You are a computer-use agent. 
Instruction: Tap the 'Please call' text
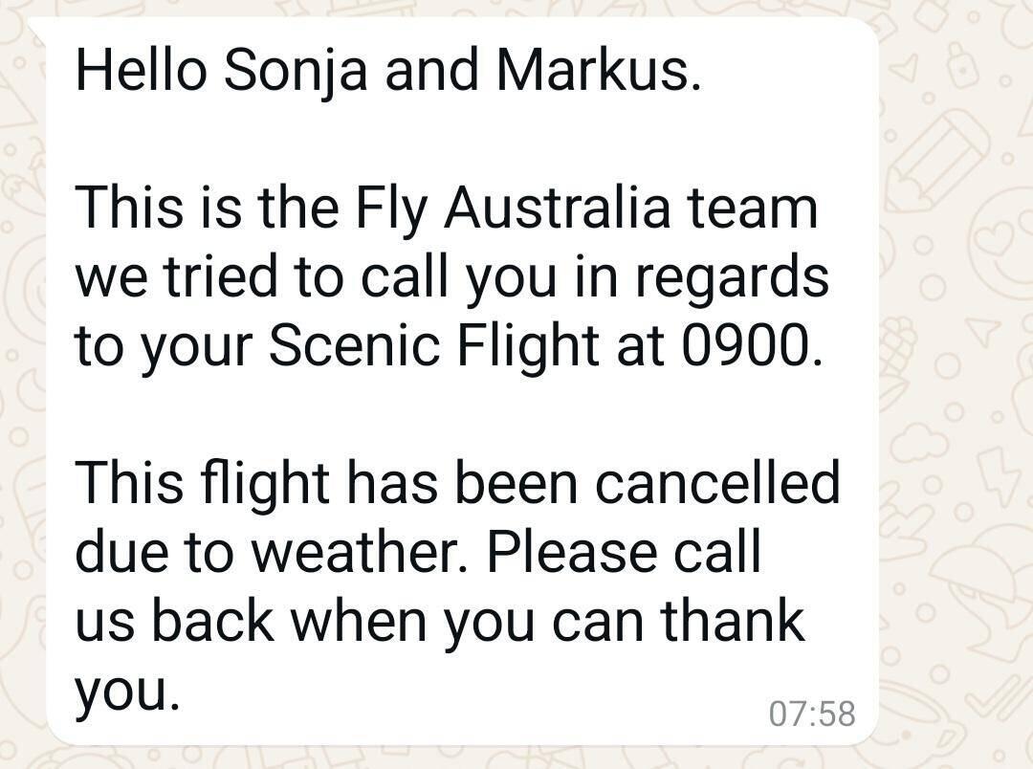click(624, 551)
